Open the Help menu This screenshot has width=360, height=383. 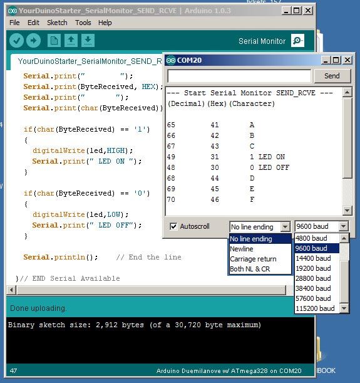point(105,23)
